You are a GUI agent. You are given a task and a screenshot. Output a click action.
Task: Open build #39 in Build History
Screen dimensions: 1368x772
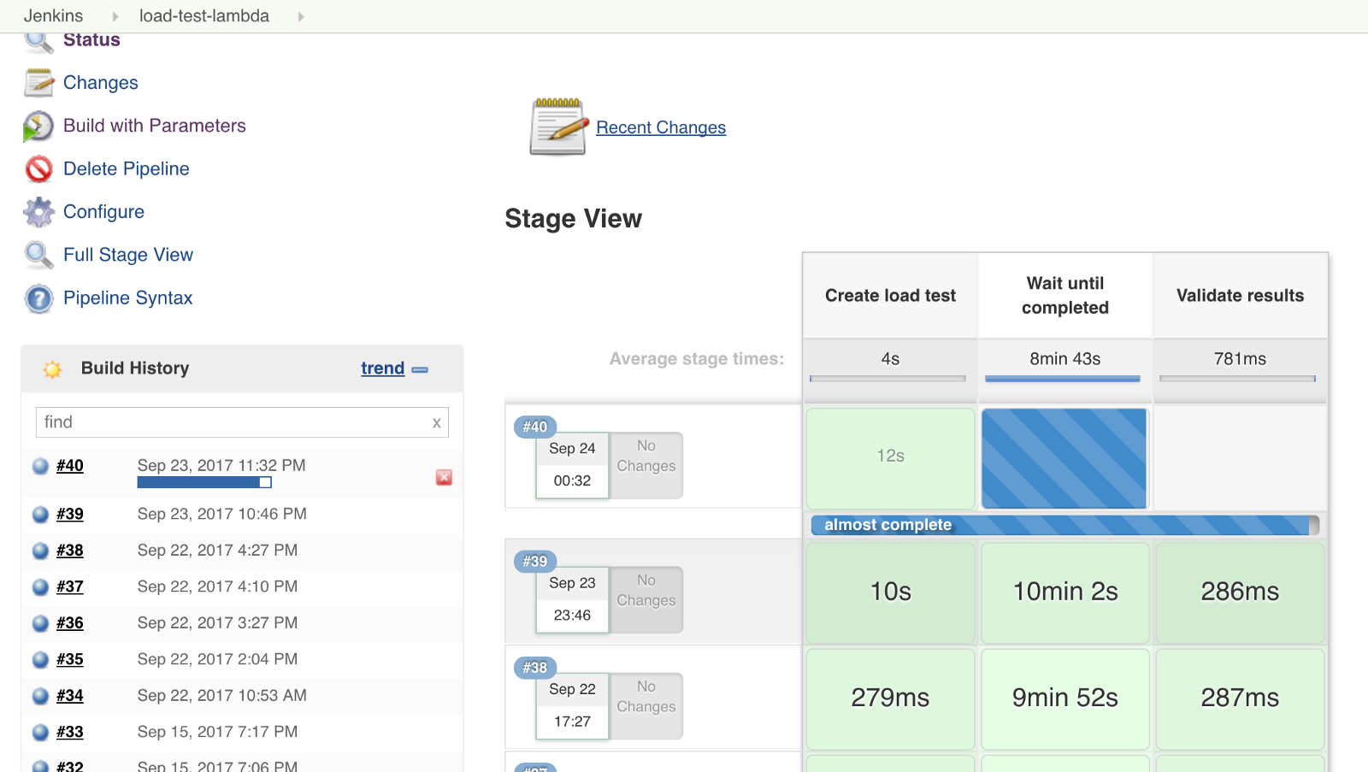coord(70,514)
